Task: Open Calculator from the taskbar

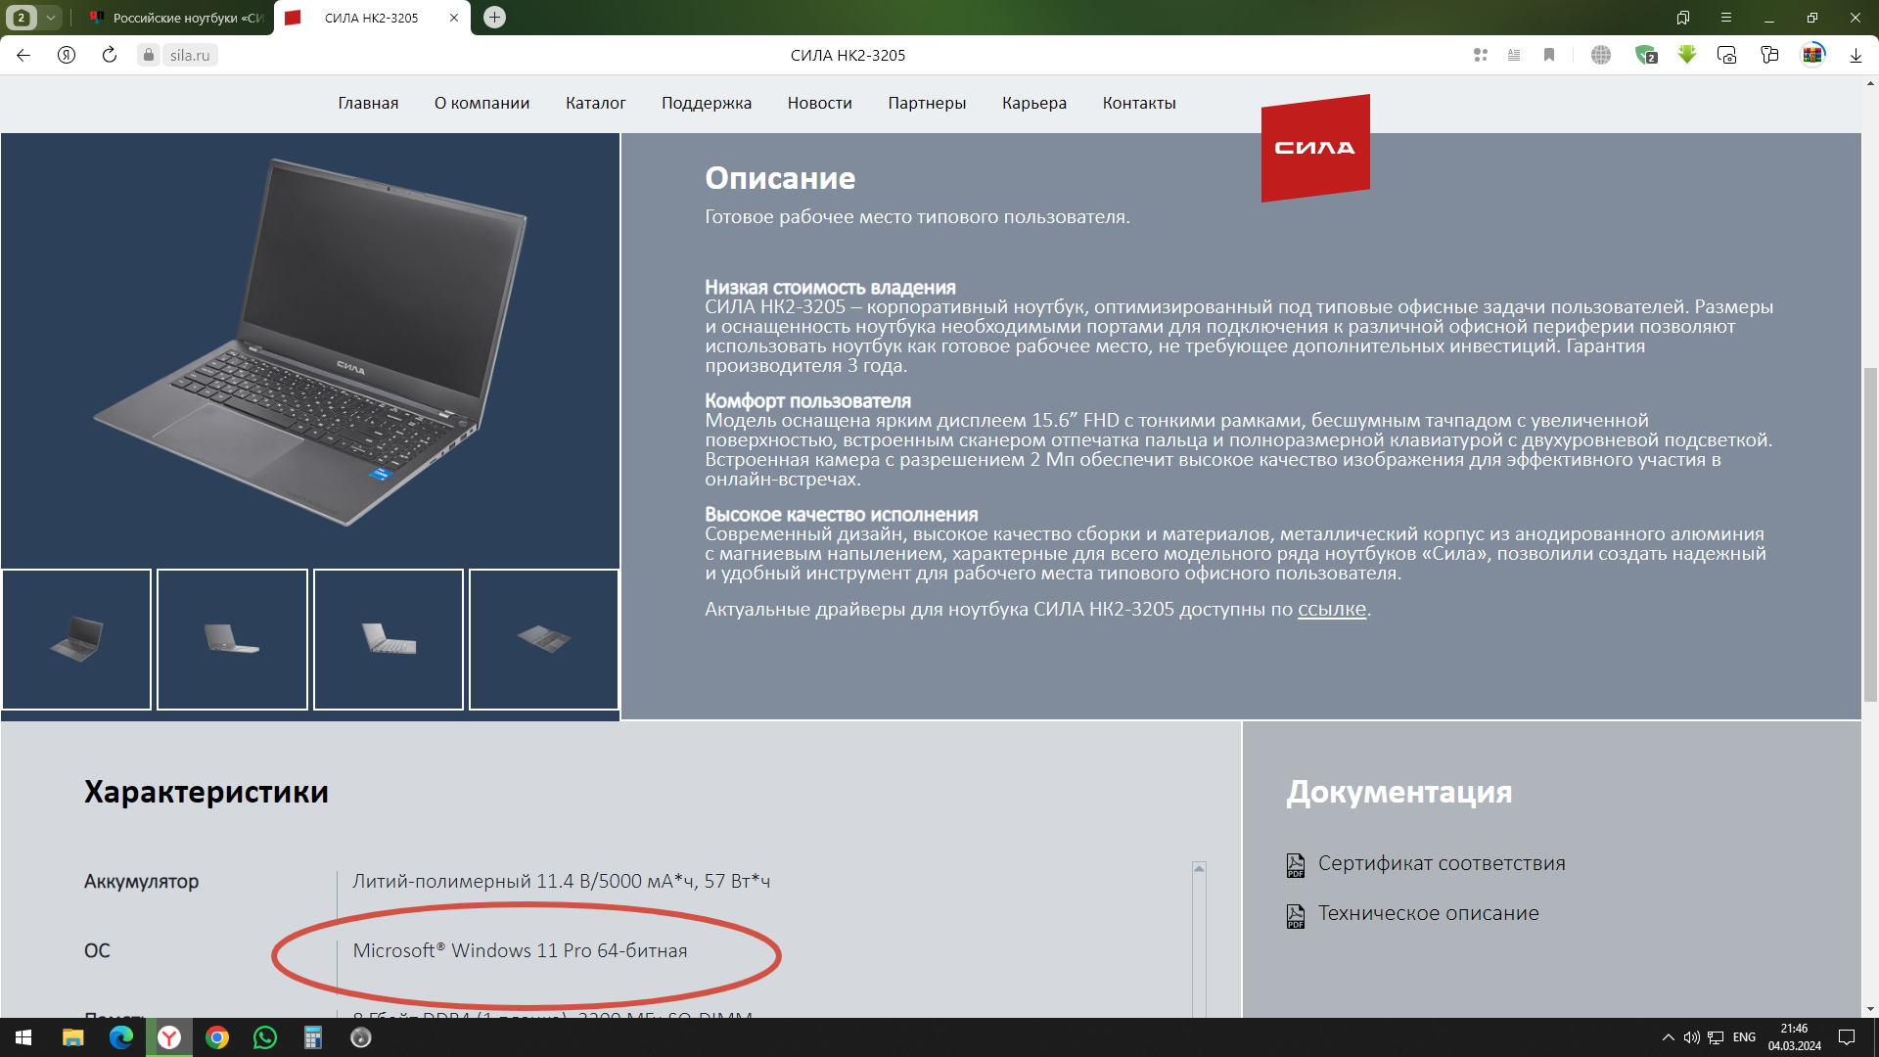Action: pyautogui.click(x=313, y=1037)
